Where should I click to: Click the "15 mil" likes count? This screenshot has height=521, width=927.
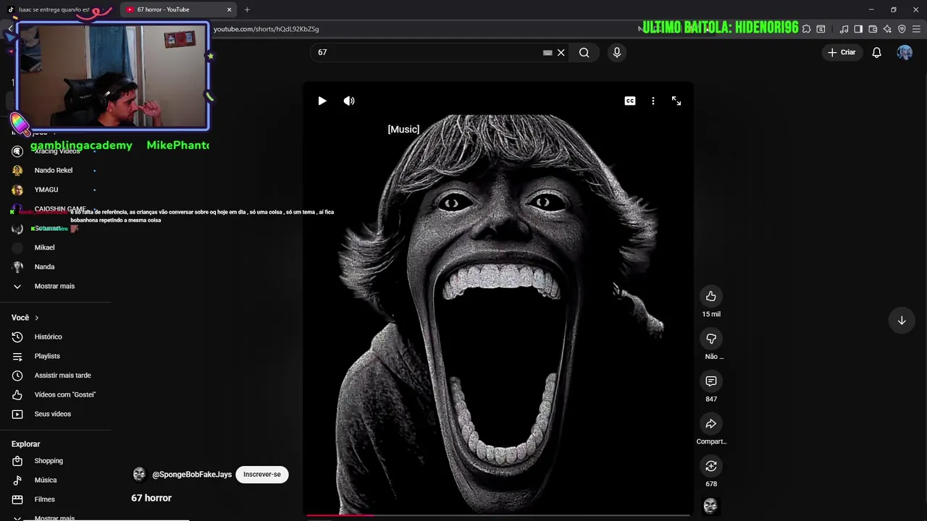(711, 314)
